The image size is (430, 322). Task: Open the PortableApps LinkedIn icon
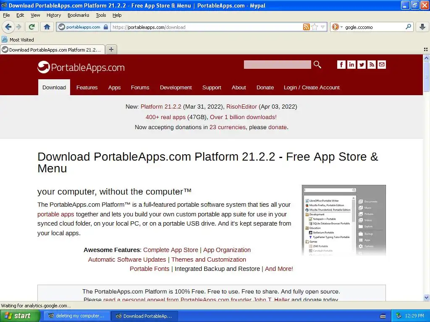pyautogui.click(x=351, y=65)
